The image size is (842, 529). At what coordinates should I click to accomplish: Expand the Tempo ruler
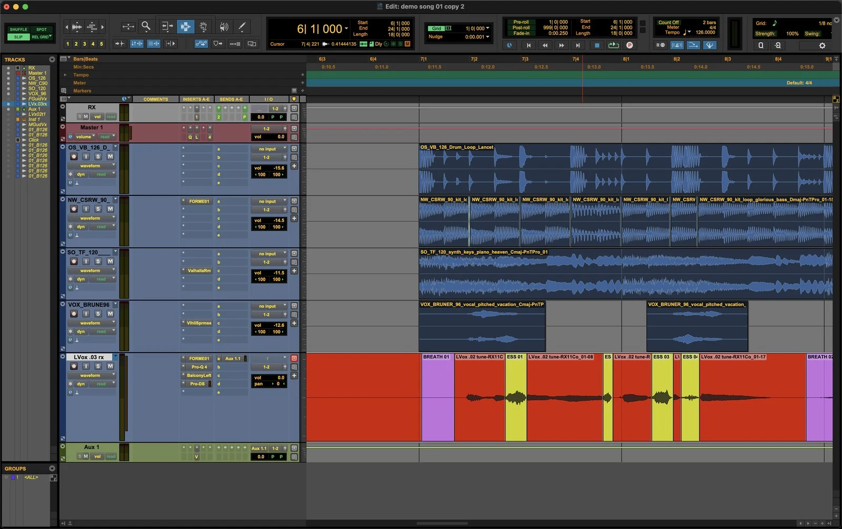click(65, 75)
